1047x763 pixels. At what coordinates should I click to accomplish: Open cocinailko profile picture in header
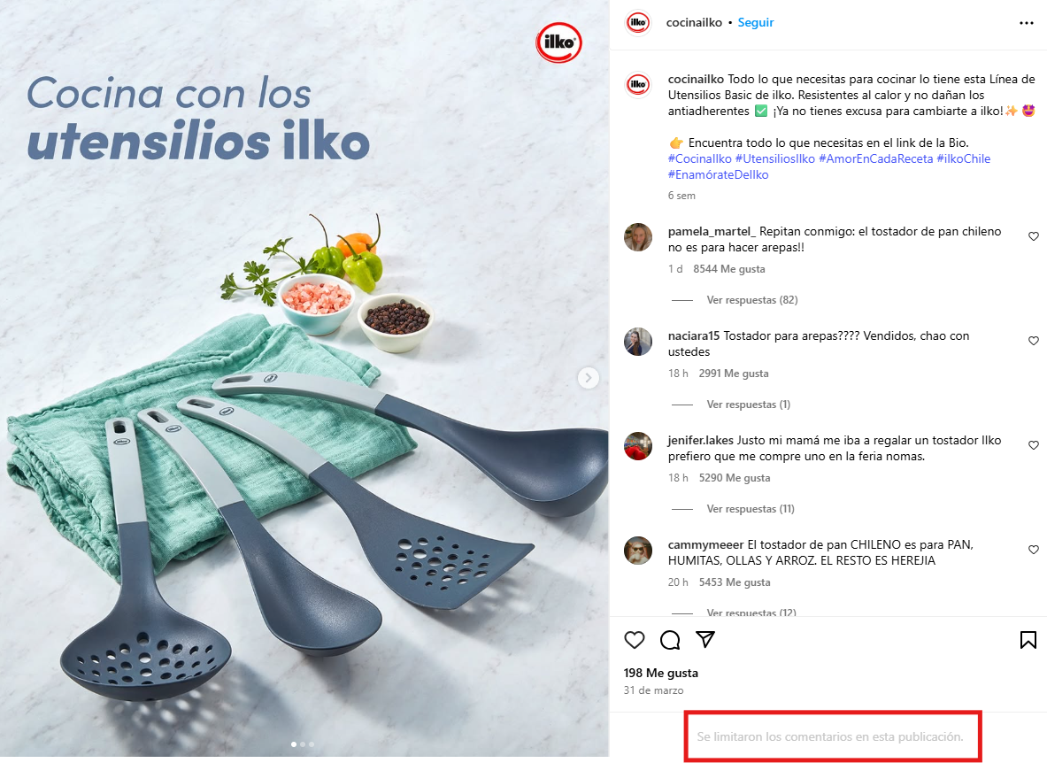point(638,23)
